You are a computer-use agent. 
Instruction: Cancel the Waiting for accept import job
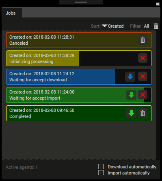click(143, 95)
